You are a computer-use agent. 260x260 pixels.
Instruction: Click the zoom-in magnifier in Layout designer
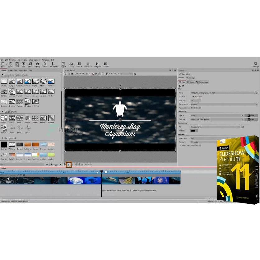point(77,74)
